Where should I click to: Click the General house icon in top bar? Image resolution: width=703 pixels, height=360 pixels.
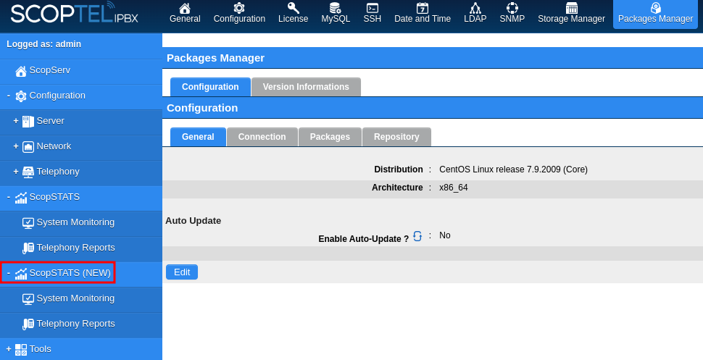pyautogui.click(x=185, y=8)
